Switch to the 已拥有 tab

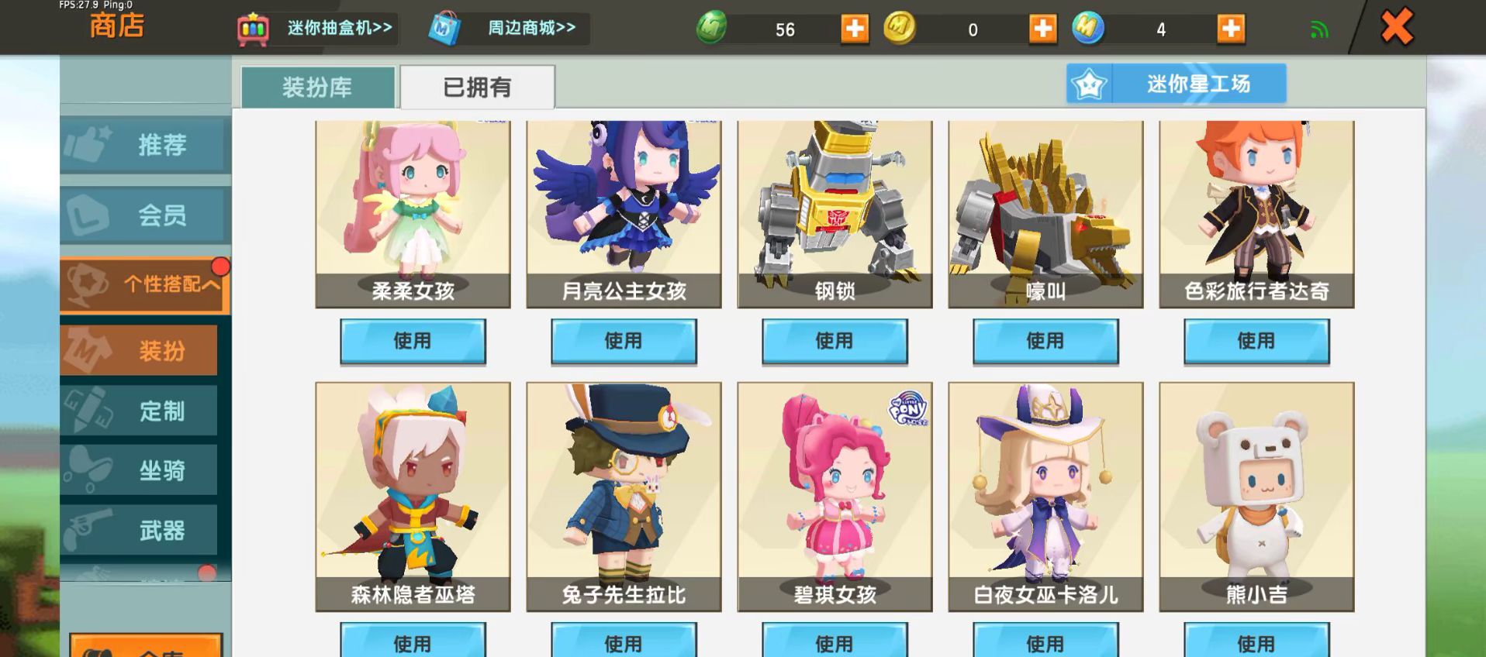[x=477, y=87]
